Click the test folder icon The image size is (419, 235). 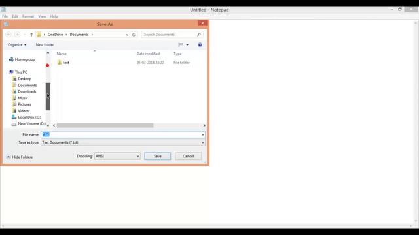60,63
